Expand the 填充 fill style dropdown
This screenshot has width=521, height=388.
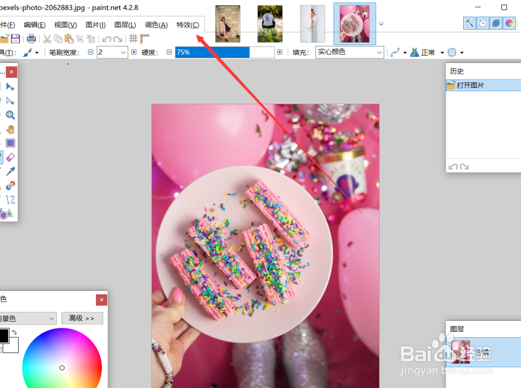[379, 52]
